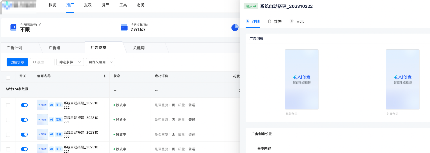This screenshot has height=153, width=430.
Task: Open the 资产 top navigation tab
Action: 105,5
